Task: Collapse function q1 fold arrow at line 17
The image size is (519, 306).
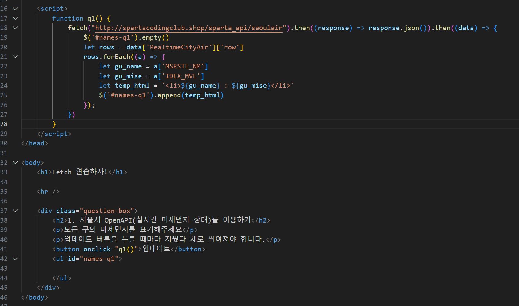Action: tap(15, 18)
